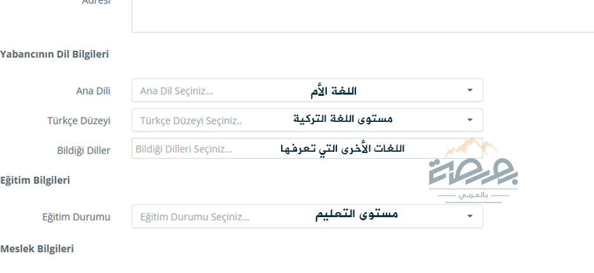The width and height of the screenshot is (594, 273).
Task: Click the 'Bildiği Diller' field label
Action: click(84, 150)
